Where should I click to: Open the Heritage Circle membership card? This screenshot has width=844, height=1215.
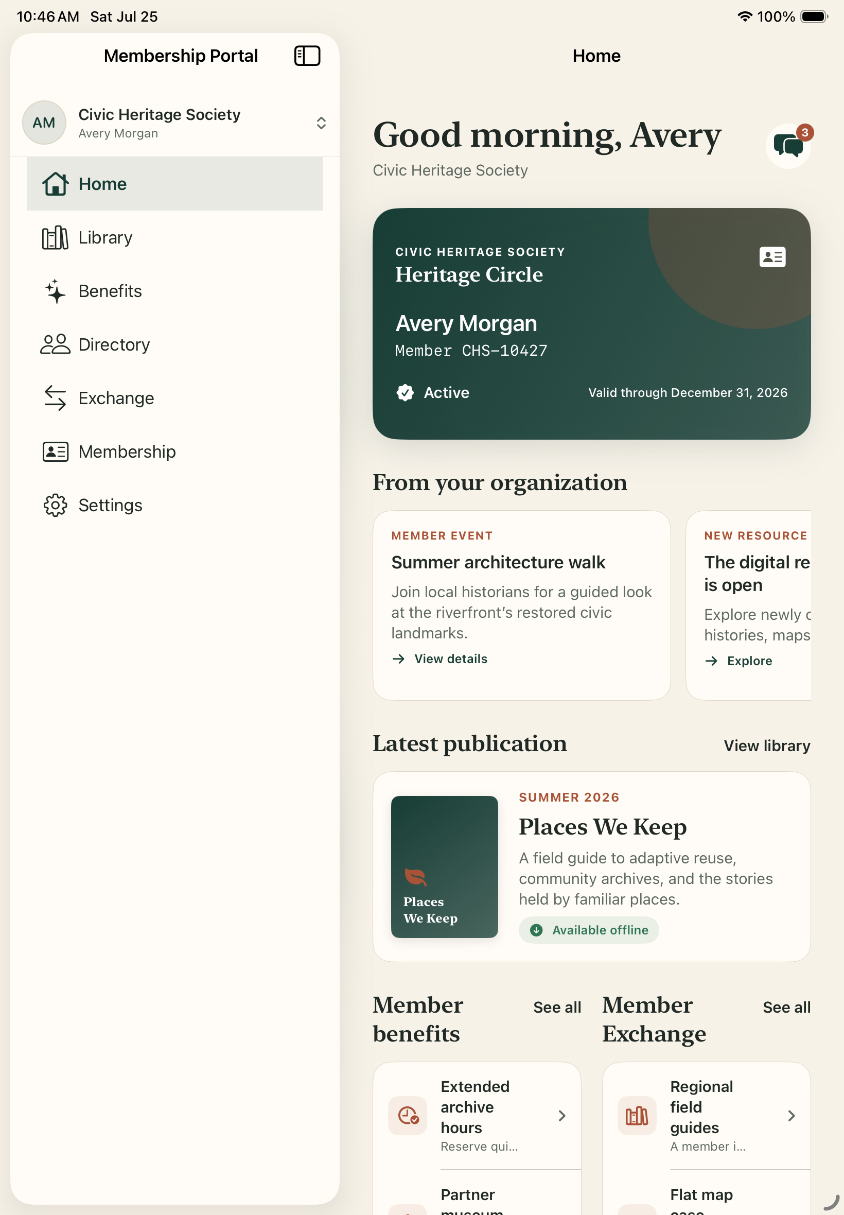tap(591, 323)
